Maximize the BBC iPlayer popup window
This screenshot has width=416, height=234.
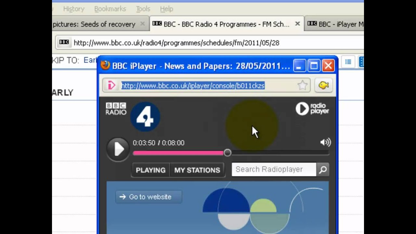[314, 66]
